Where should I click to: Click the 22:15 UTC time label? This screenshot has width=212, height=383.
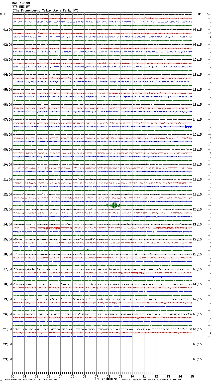click(x=197, y=239)
